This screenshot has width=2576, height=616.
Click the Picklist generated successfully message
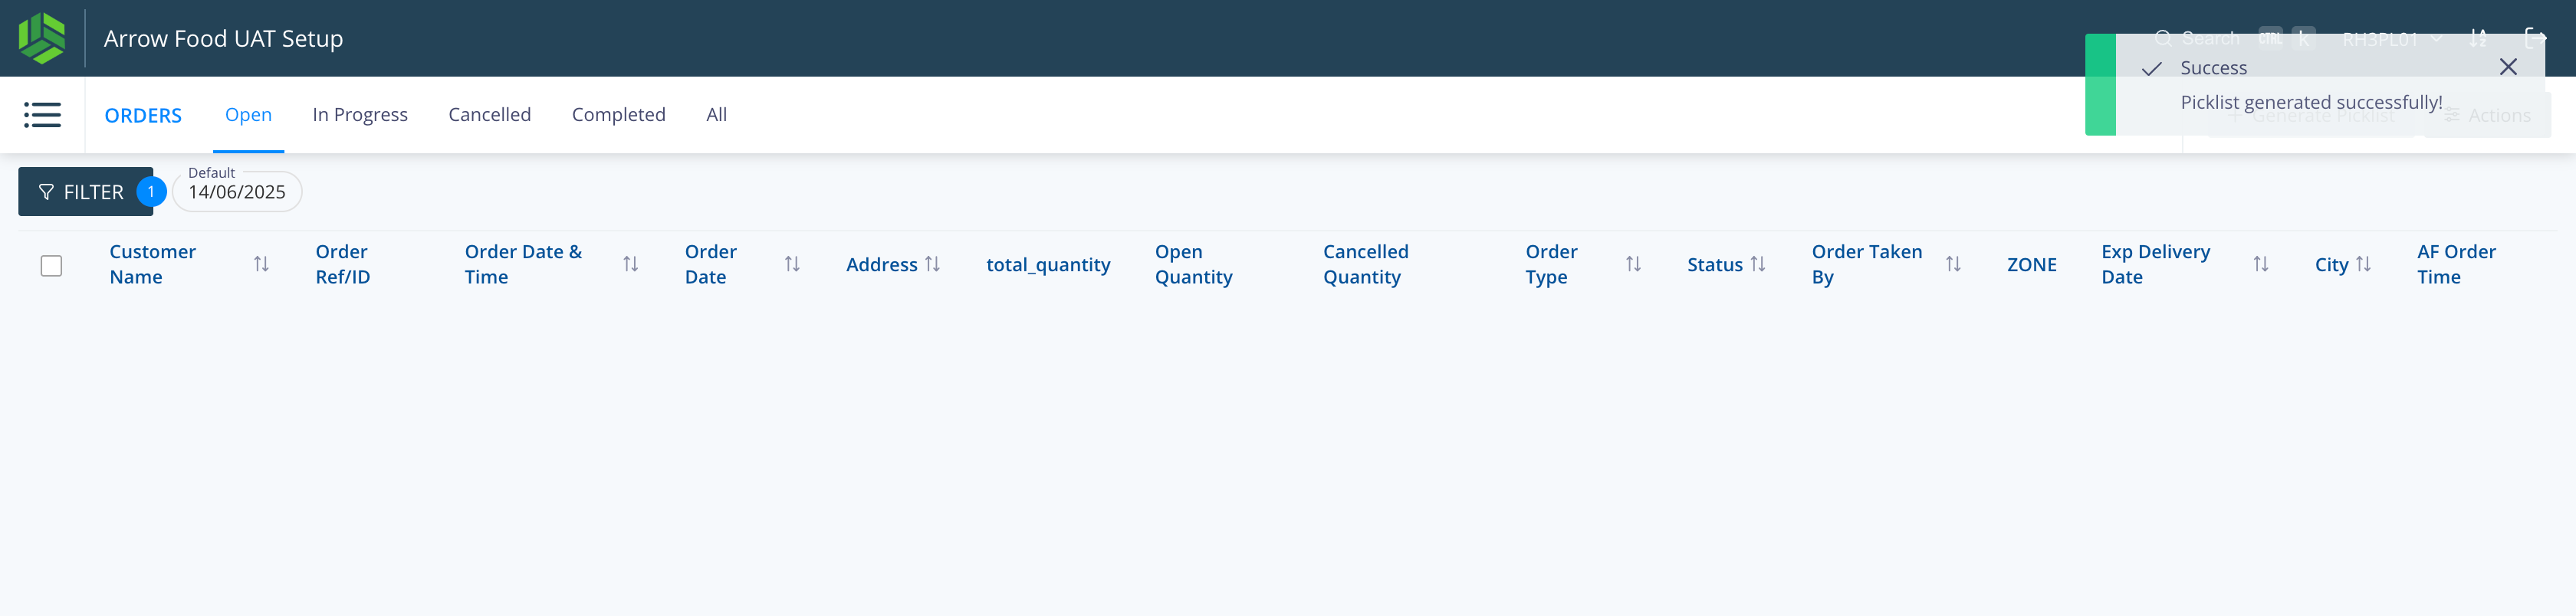coord(2311,102)
